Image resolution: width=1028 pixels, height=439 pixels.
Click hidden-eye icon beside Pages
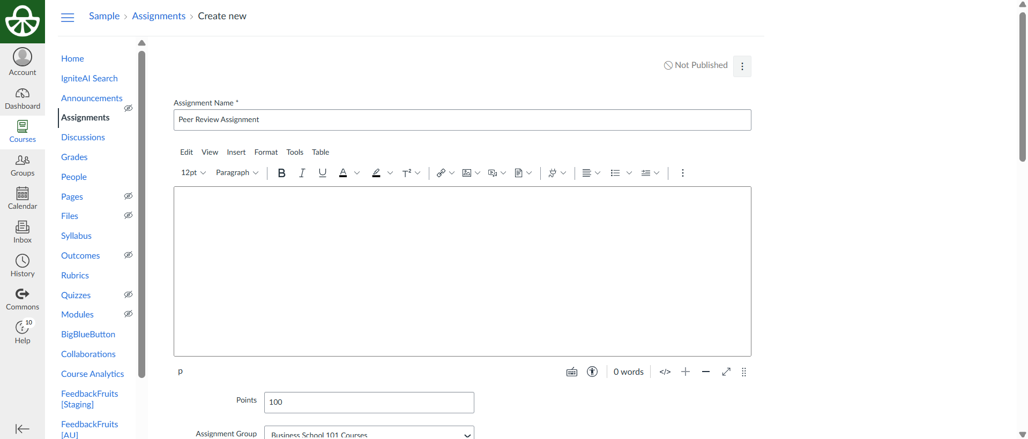(x=128, y=196)
